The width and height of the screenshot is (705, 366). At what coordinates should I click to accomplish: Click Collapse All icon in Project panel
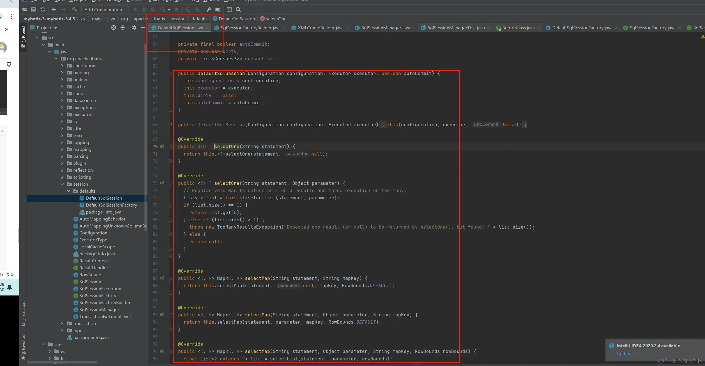point(123,28)
